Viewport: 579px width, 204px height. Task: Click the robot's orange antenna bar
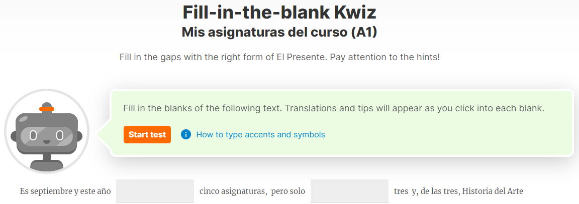click(x=47, y=109)
